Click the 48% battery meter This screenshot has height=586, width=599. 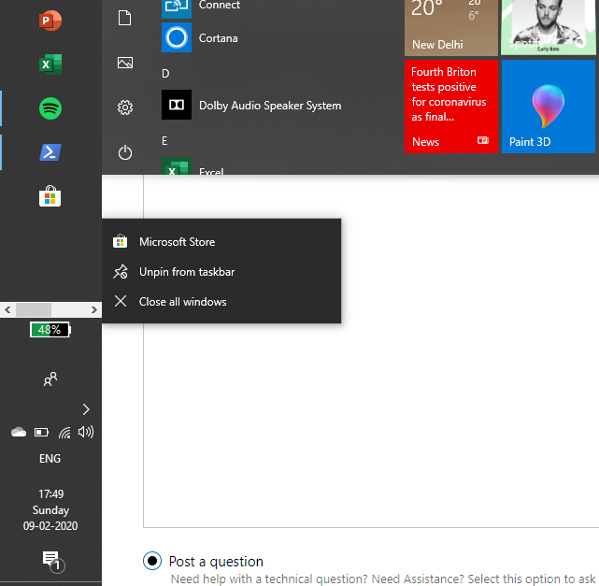click(50, 329)
